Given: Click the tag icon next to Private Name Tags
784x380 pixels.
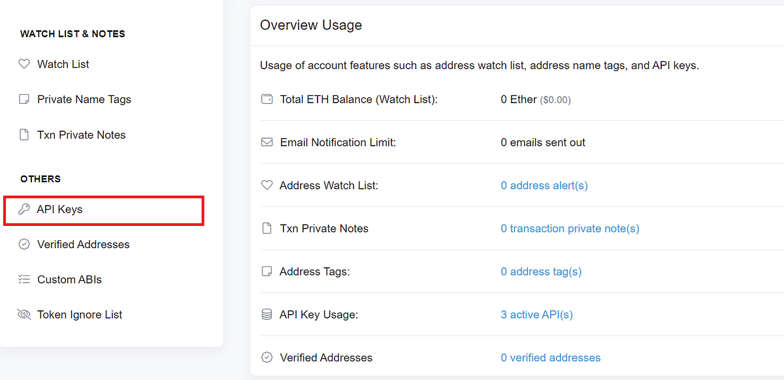Looking at the screenshot, I should coord(24,99).
